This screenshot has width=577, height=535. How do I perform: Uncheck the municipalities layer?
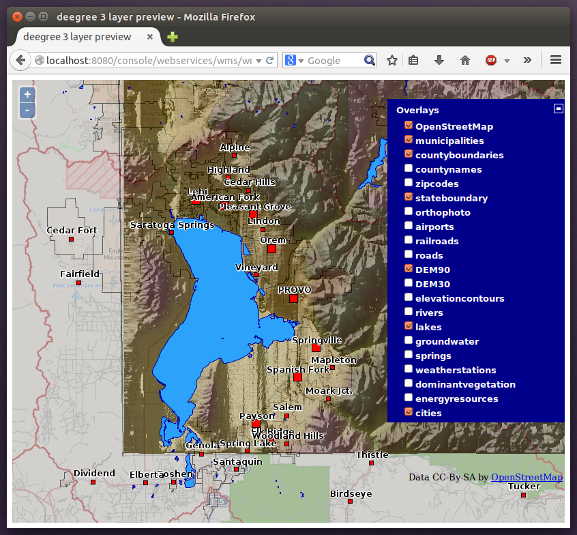point(409,141)
